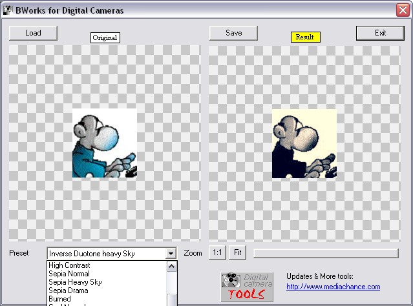413x306 pixels.
Task: Click the Digital Camera Tools logo
Action: coord(247,287)
